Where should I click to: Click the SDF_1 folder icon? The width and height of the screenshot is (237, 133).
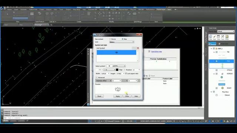pos(216,48)
